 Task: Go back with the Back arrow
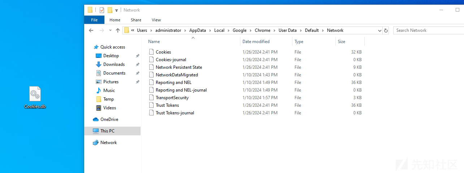coord(91,30)
